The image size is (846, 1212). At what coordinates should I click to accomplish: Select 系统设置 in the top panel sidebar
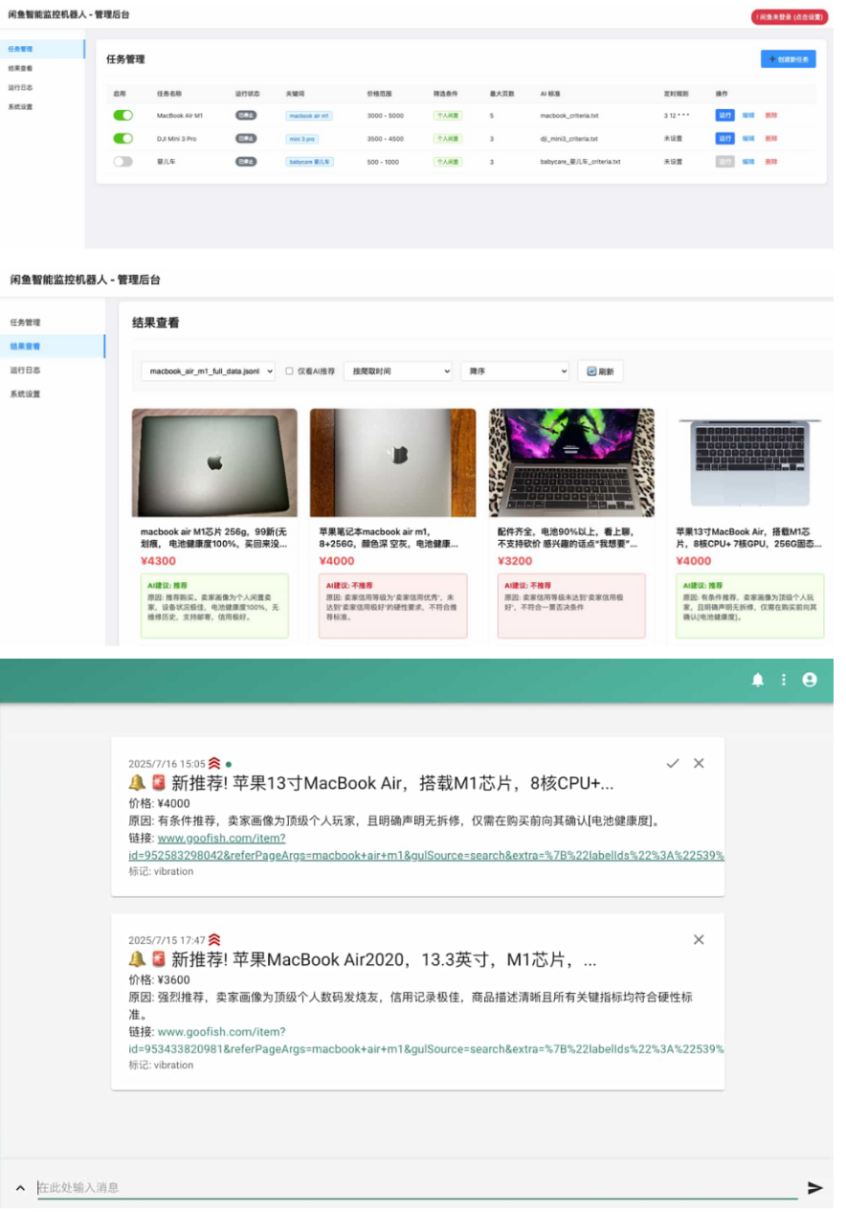tap(42, 107)
